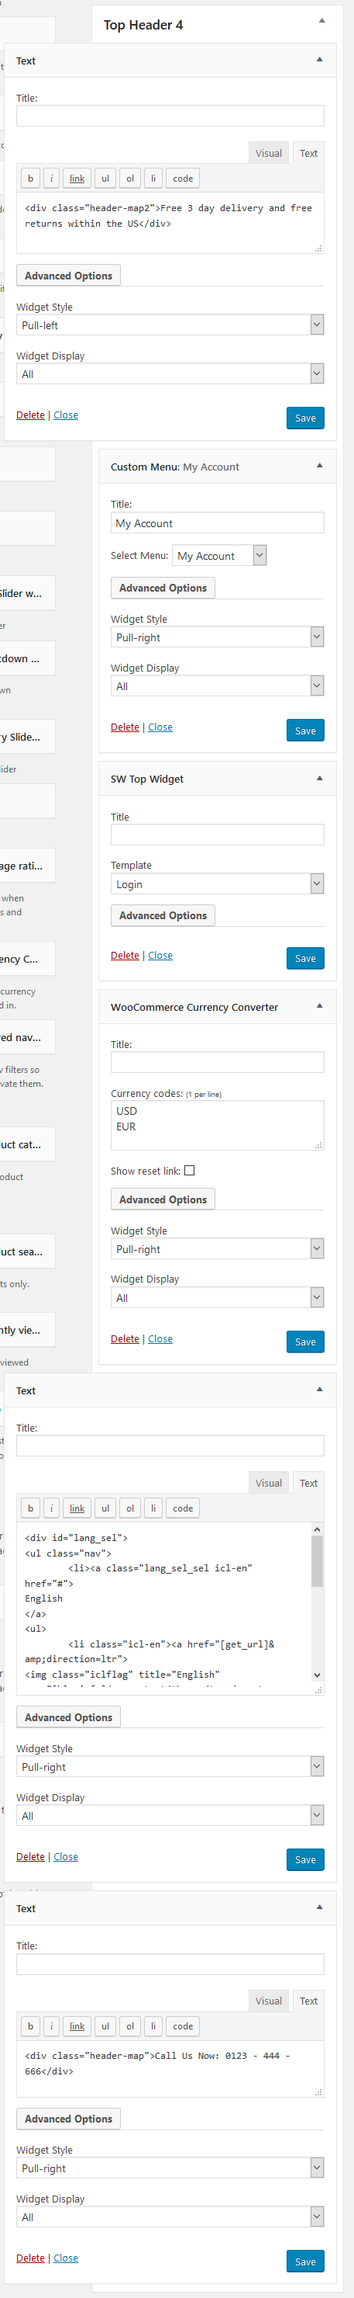Italic button in free delivery Text widget editor
Screen dimensions: 354x2298
tap(52, 179)
